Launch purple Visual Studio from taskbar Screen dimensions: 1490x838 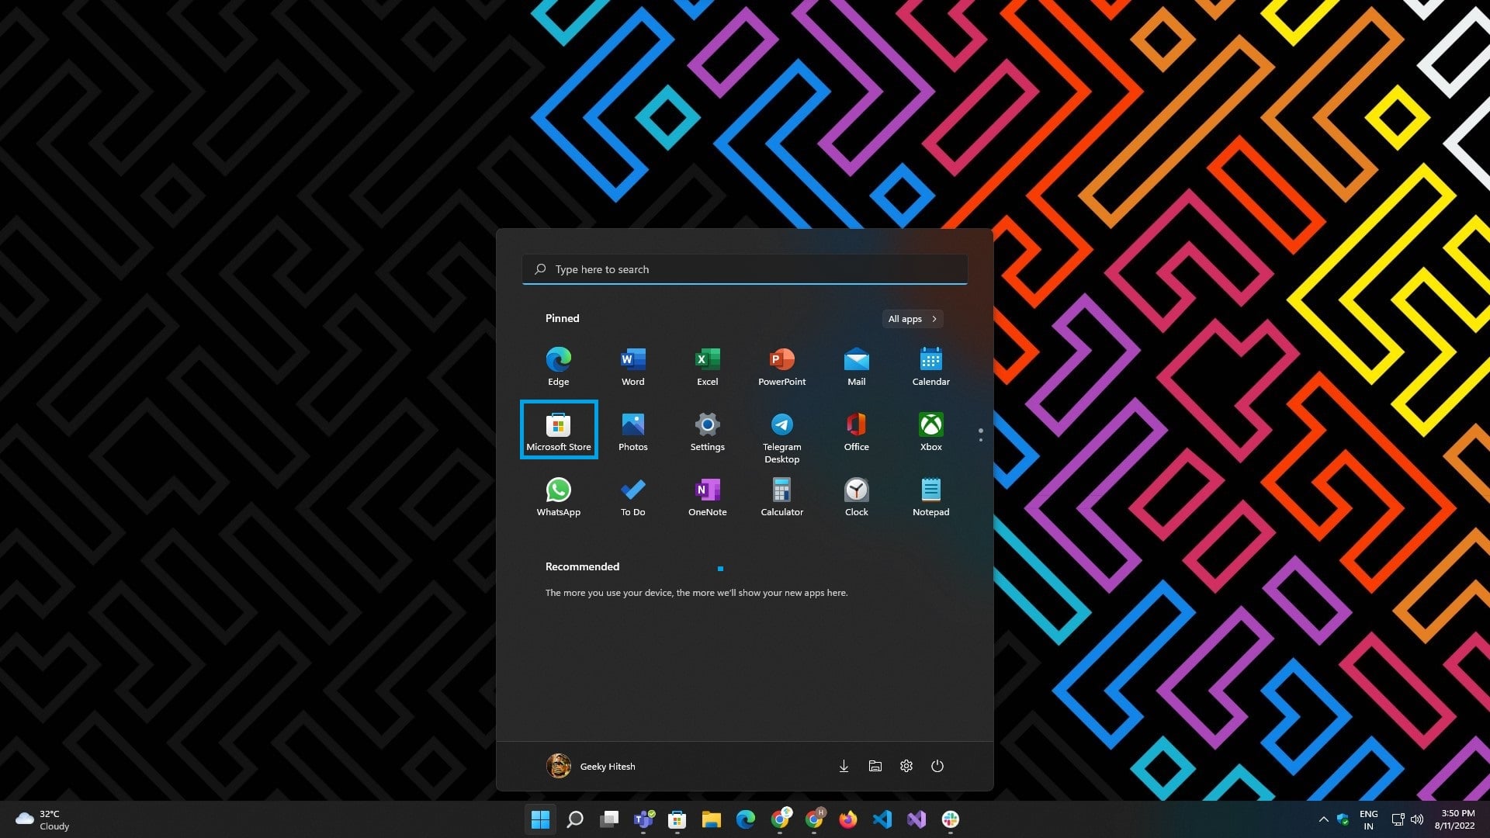916,819
